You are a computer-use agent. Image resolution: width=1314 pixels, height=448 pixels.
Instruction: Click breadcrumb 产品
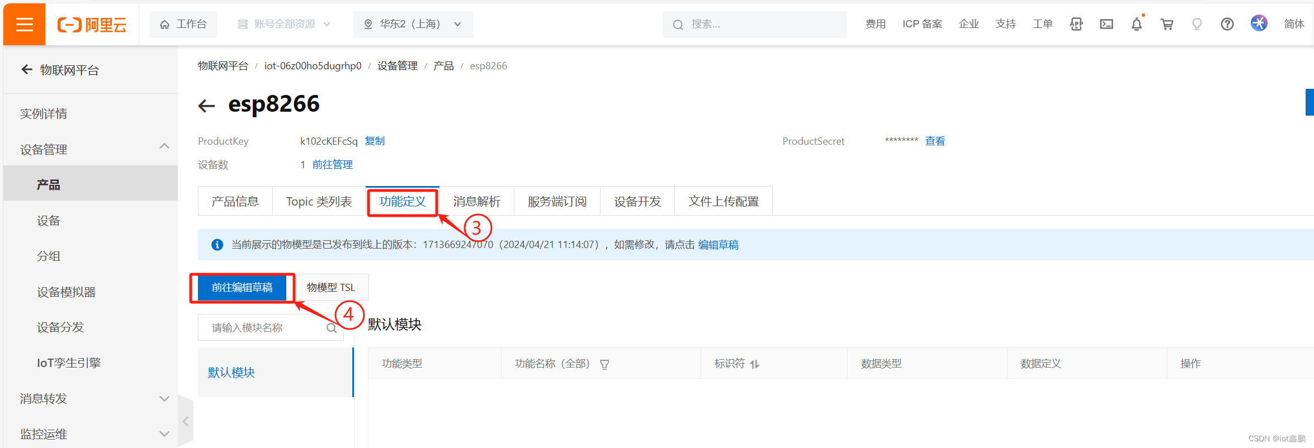pyautogui.click(x=443, y=66)
